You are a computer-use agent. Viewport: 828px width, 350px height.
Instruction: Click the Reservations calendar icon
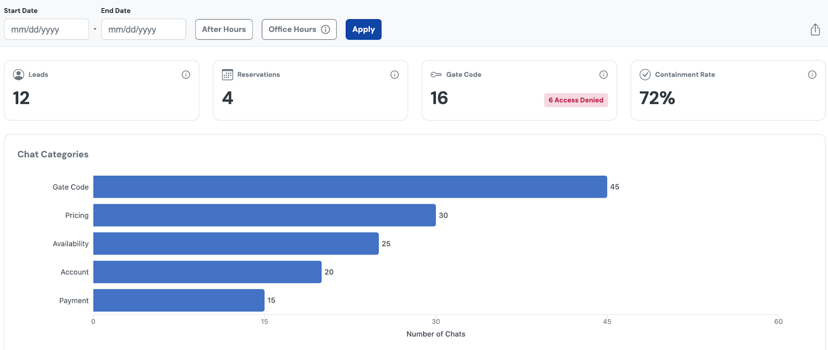tap(227, 74)
